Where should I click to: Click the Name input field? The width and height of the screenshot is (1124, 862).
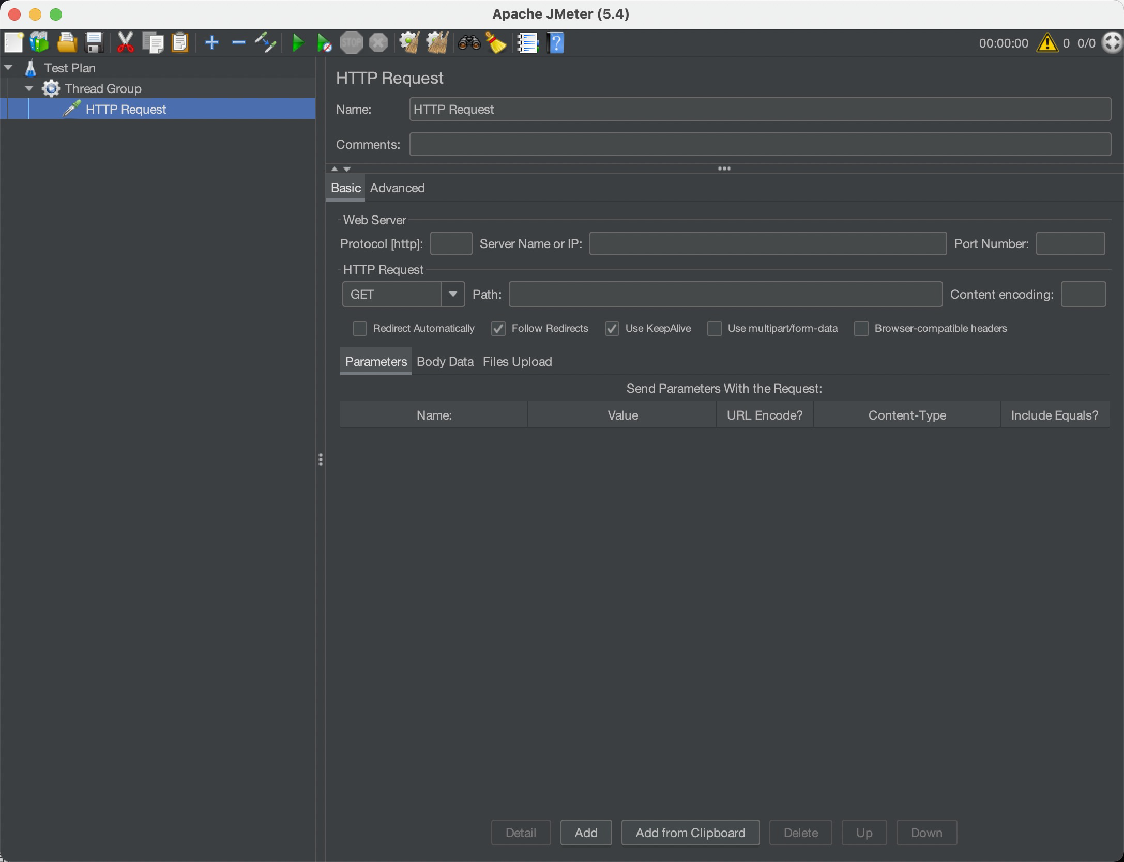tap(760, 109)
